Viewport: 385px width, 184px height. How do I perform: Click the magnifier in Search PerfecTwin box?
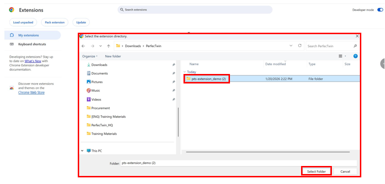pos(355,46)
